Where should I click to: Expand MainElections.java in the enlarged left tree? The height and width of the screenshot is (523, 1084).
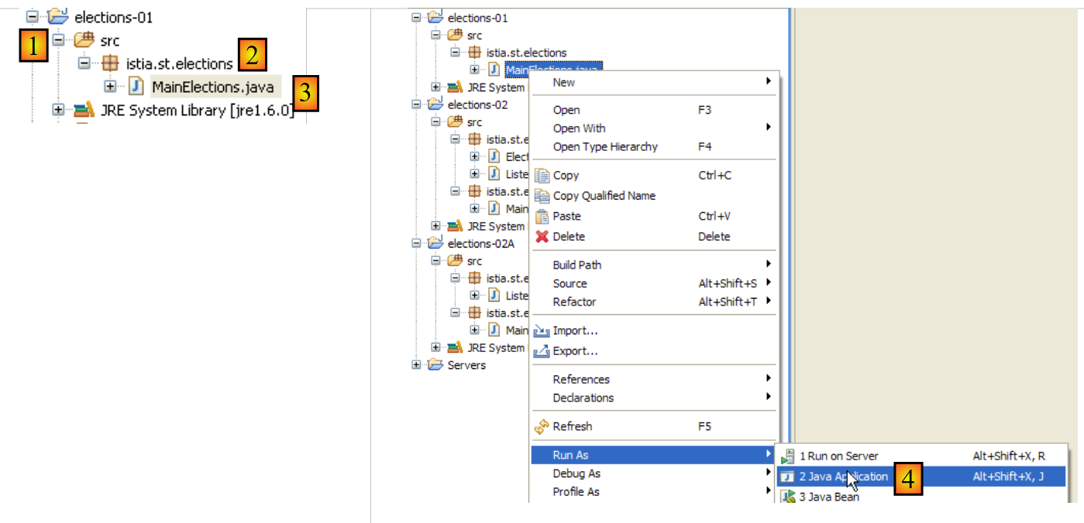click(x=110, y=87)
